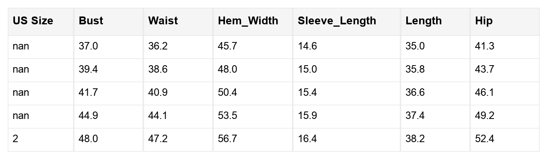Click the Hip column header
The height and width of the screenshot is (159, 547).
483,21
